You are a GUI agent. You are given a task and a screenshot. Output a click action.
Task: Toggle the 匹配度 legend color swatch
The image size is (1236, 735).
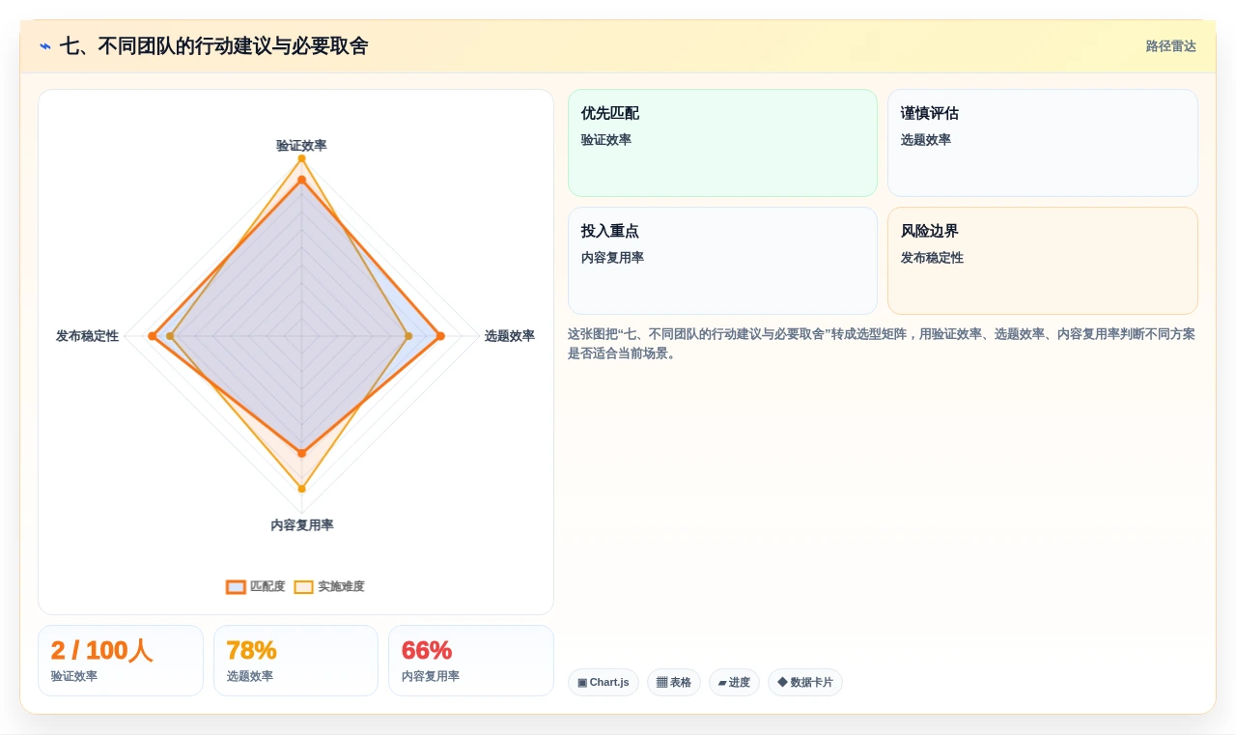coord(236,587)
